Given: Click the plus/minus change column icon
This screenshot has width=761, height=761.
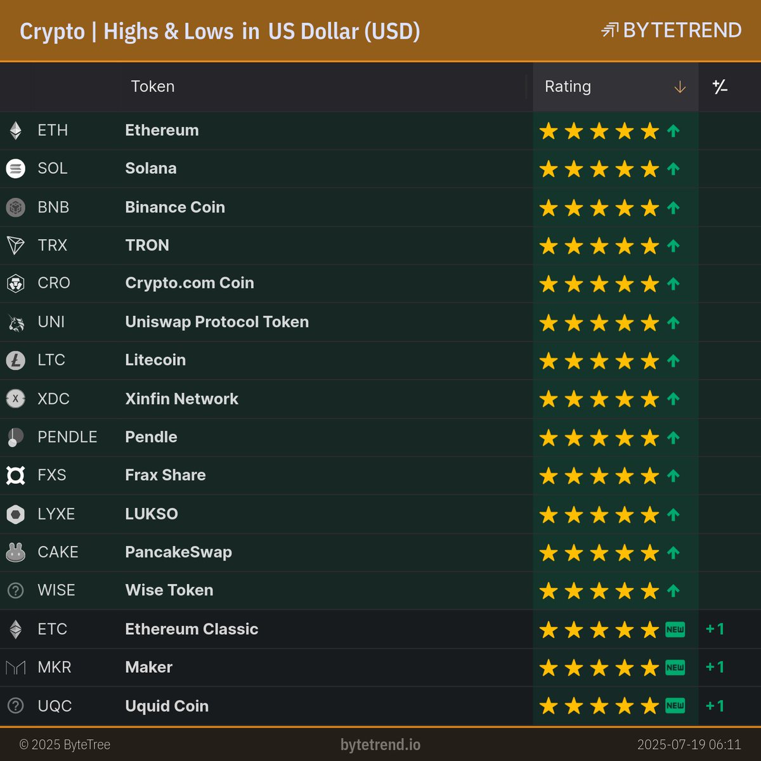Looking at the screenshot, I should [x=720, y=87].
